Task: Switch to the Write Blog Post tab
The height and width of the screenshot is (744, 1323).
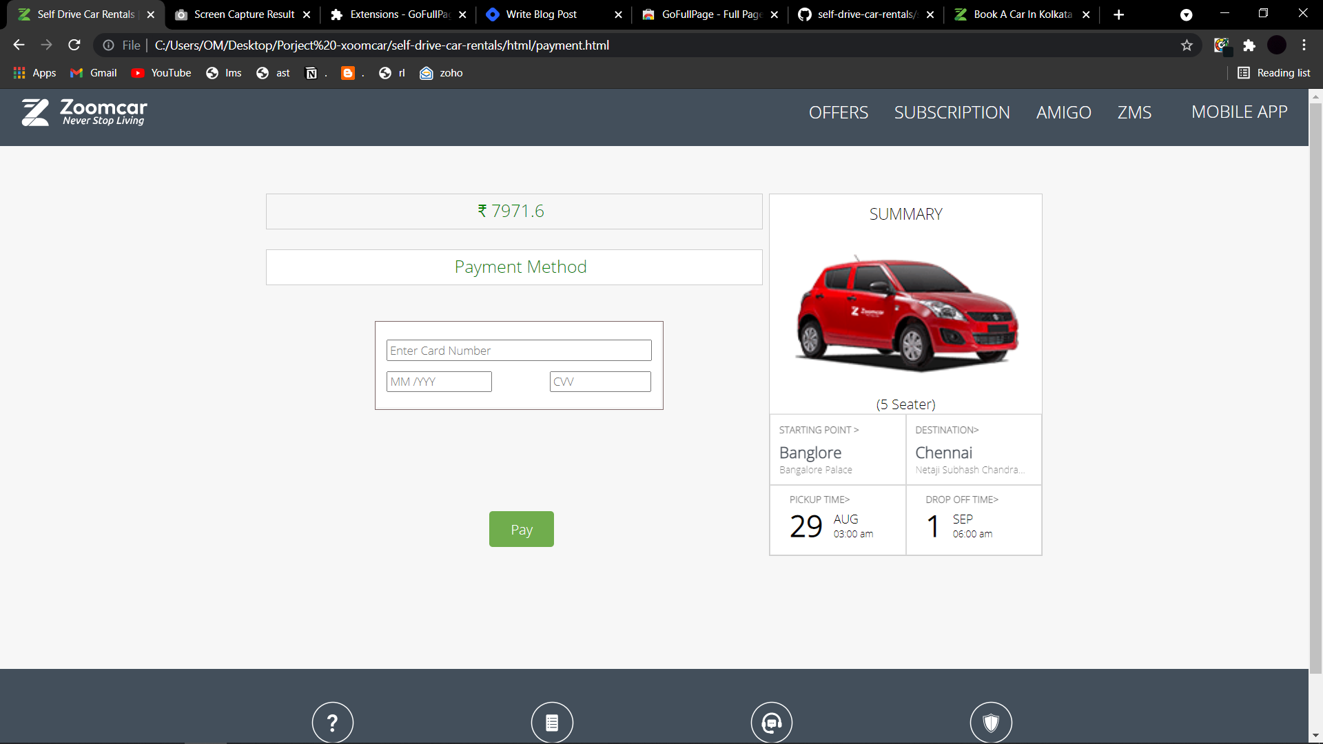Action: point(541,14)
